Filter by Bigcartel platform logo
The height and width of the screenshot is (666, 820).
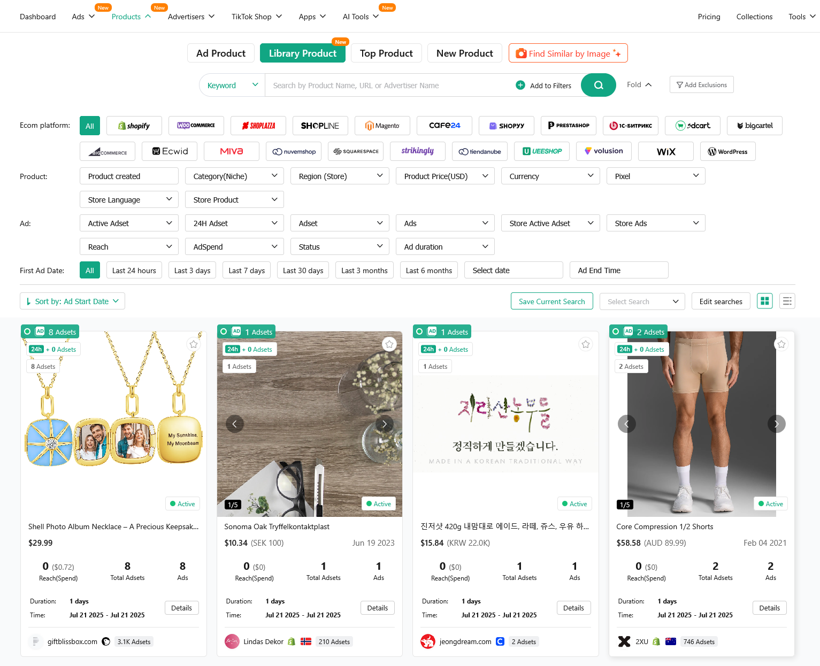coord(755,126)
